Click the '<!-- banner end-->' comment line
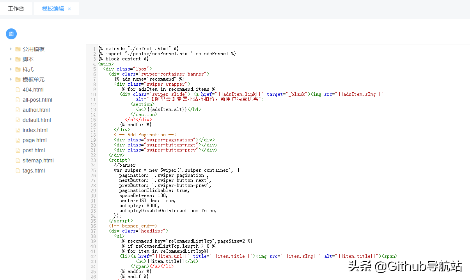Screen dimensions: 470x280 [133, 226]
